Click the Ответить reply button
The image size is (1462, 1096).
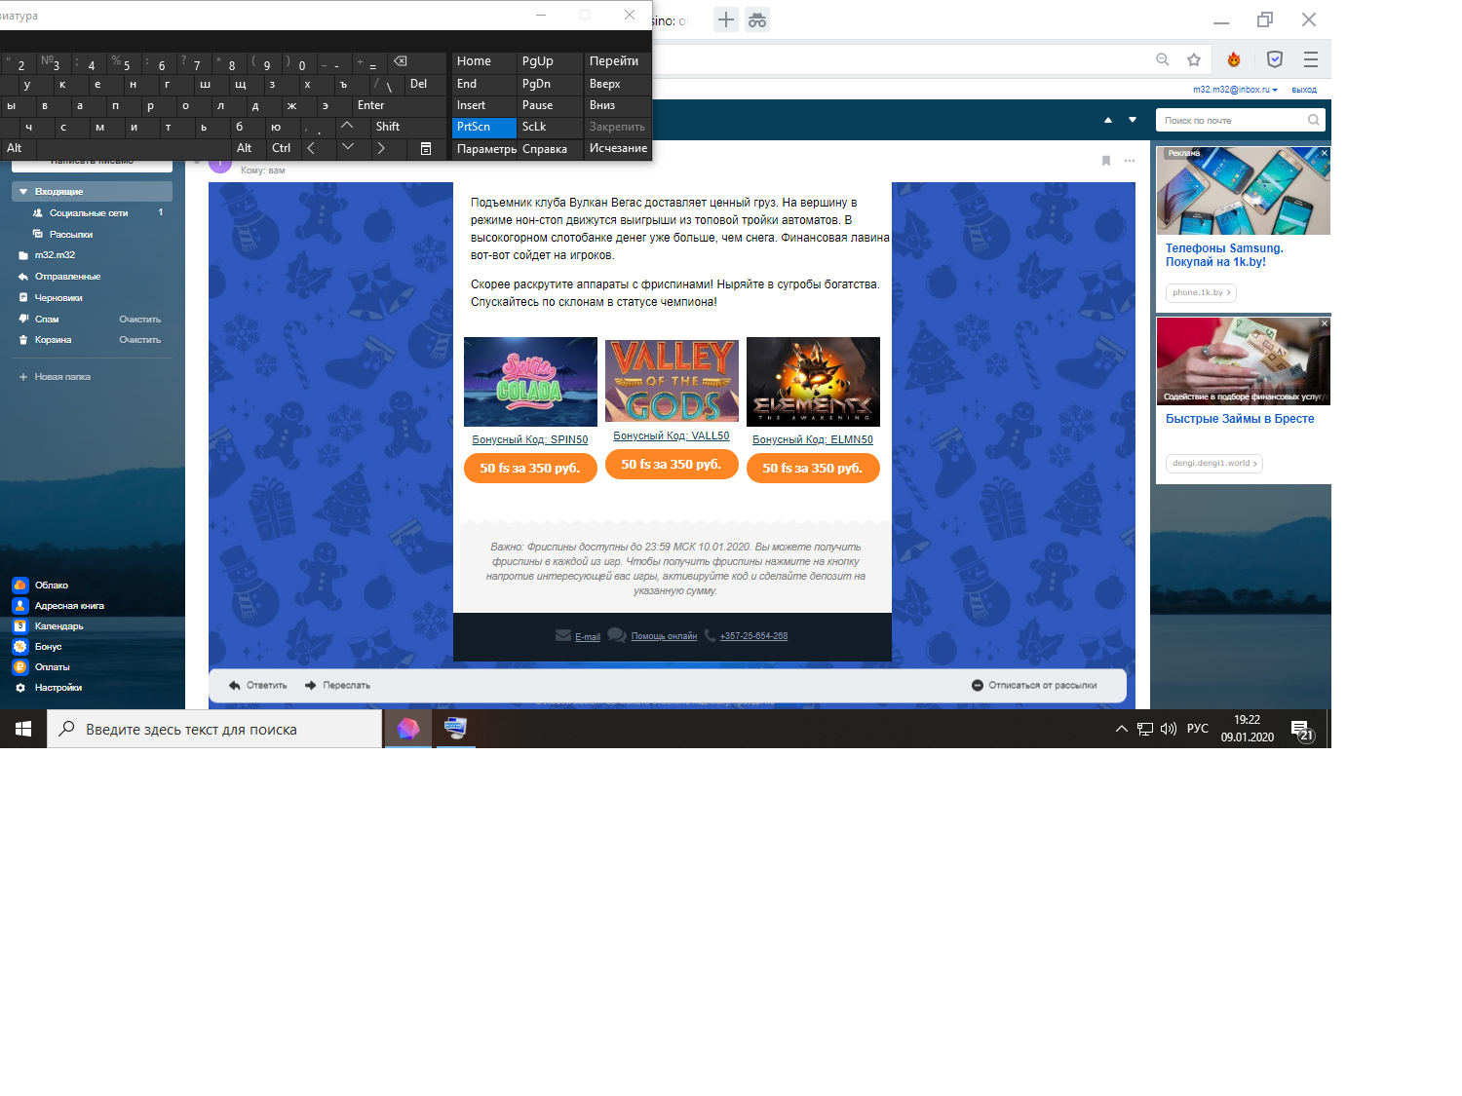[258, 685]
